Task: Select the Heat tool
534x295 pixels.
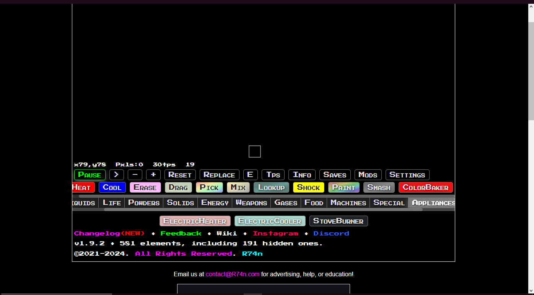Action: point(83,187)
